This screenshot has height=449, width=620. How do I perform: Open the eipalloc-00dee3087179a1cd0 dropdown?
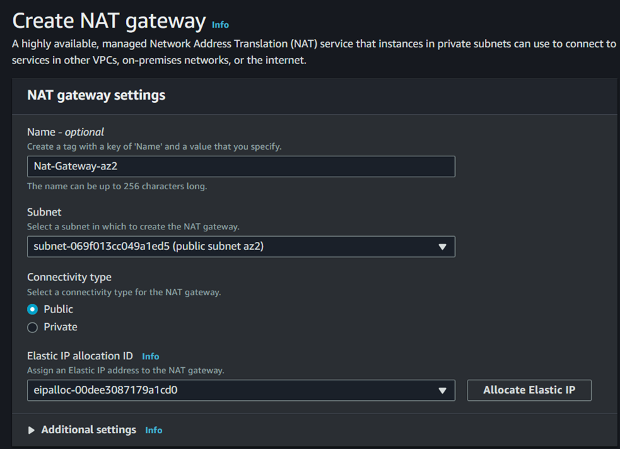241,390
